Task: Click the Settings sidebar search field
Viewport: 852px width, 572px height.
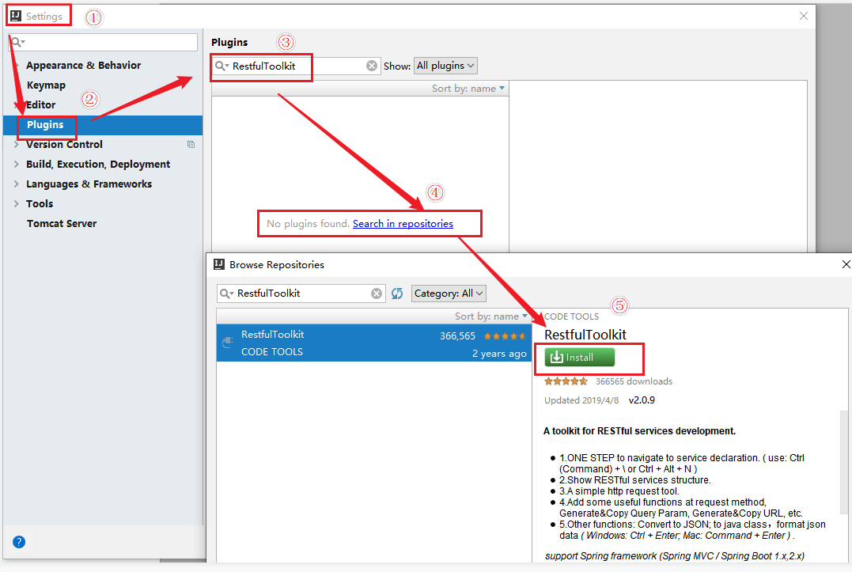Action: [104, 43]
